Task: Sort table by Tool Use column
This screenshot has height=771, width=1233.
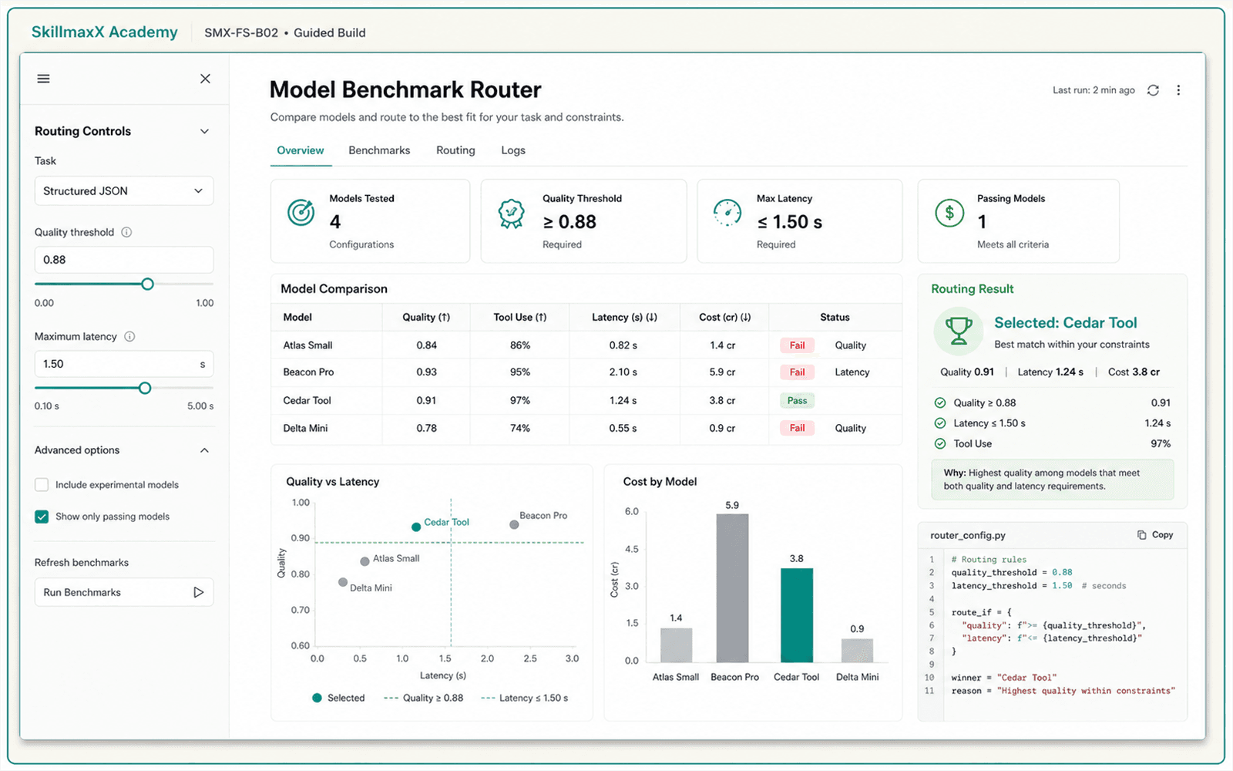Action: click(520, 317)
